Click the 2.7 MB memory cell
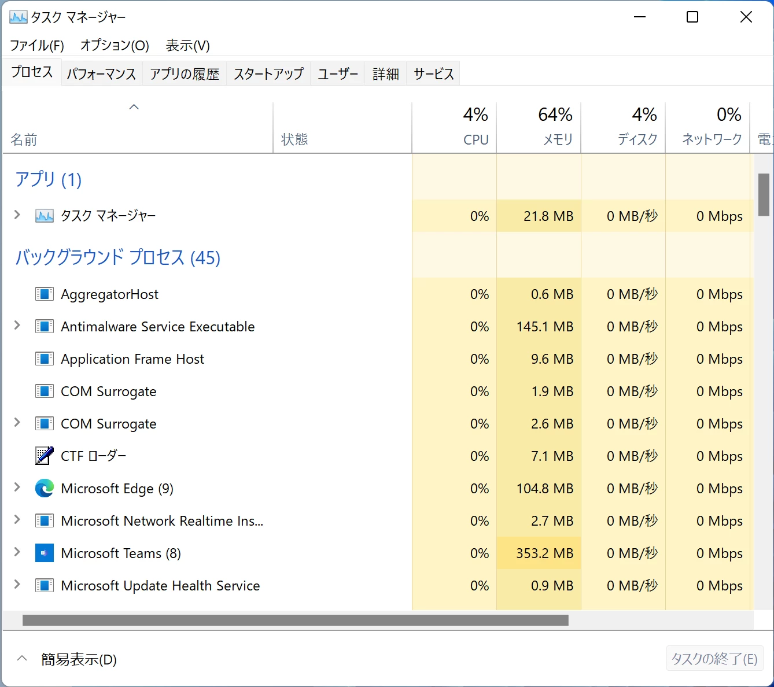Screen dimensions: 774x687 (539, 521)
